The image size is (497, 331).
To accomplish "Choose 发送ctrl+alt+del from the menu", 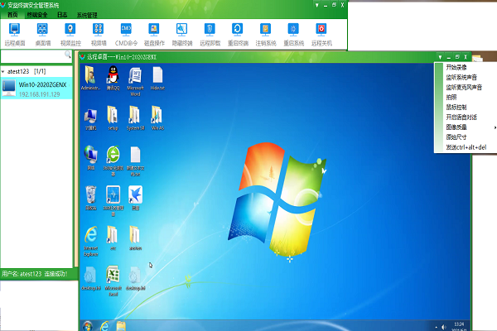I will (466, 147).
